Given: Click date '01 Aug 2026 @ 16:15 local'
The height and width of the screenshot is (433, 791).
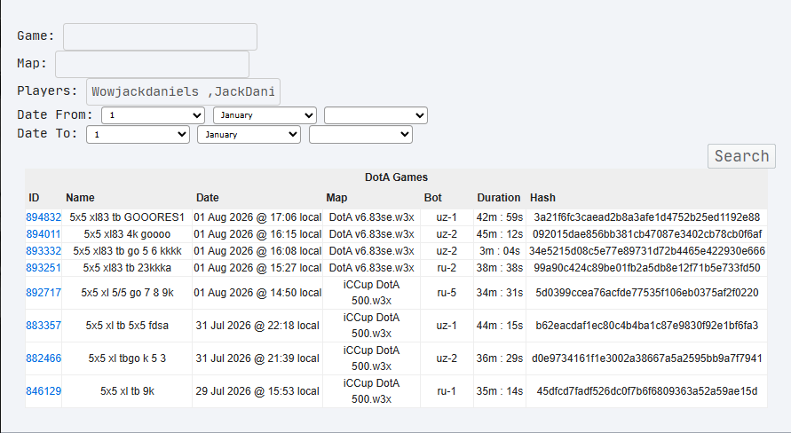Looking at the screenshot, I should click(257, 234).
